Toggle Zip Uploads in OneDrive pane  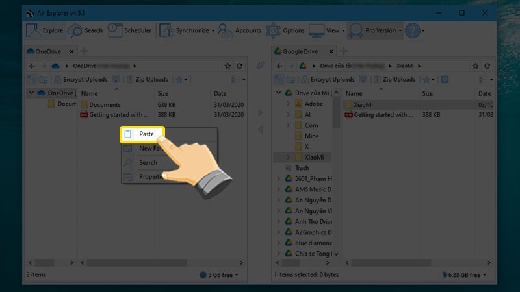tap(148, 79)
